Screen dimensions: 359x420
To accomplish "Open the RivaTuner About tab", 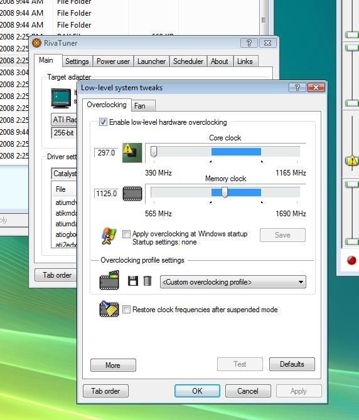I will pyautogui.click(x=219, y=61).
